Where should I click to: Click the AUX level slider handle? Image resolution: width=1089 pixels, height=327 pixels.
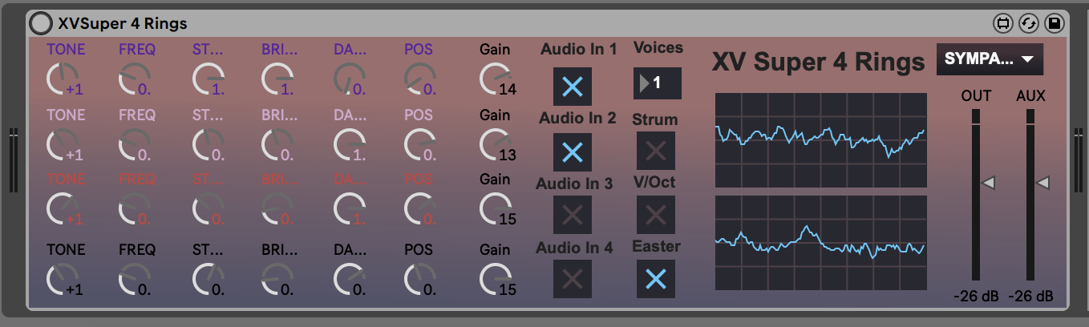[x=1043, y=184]
